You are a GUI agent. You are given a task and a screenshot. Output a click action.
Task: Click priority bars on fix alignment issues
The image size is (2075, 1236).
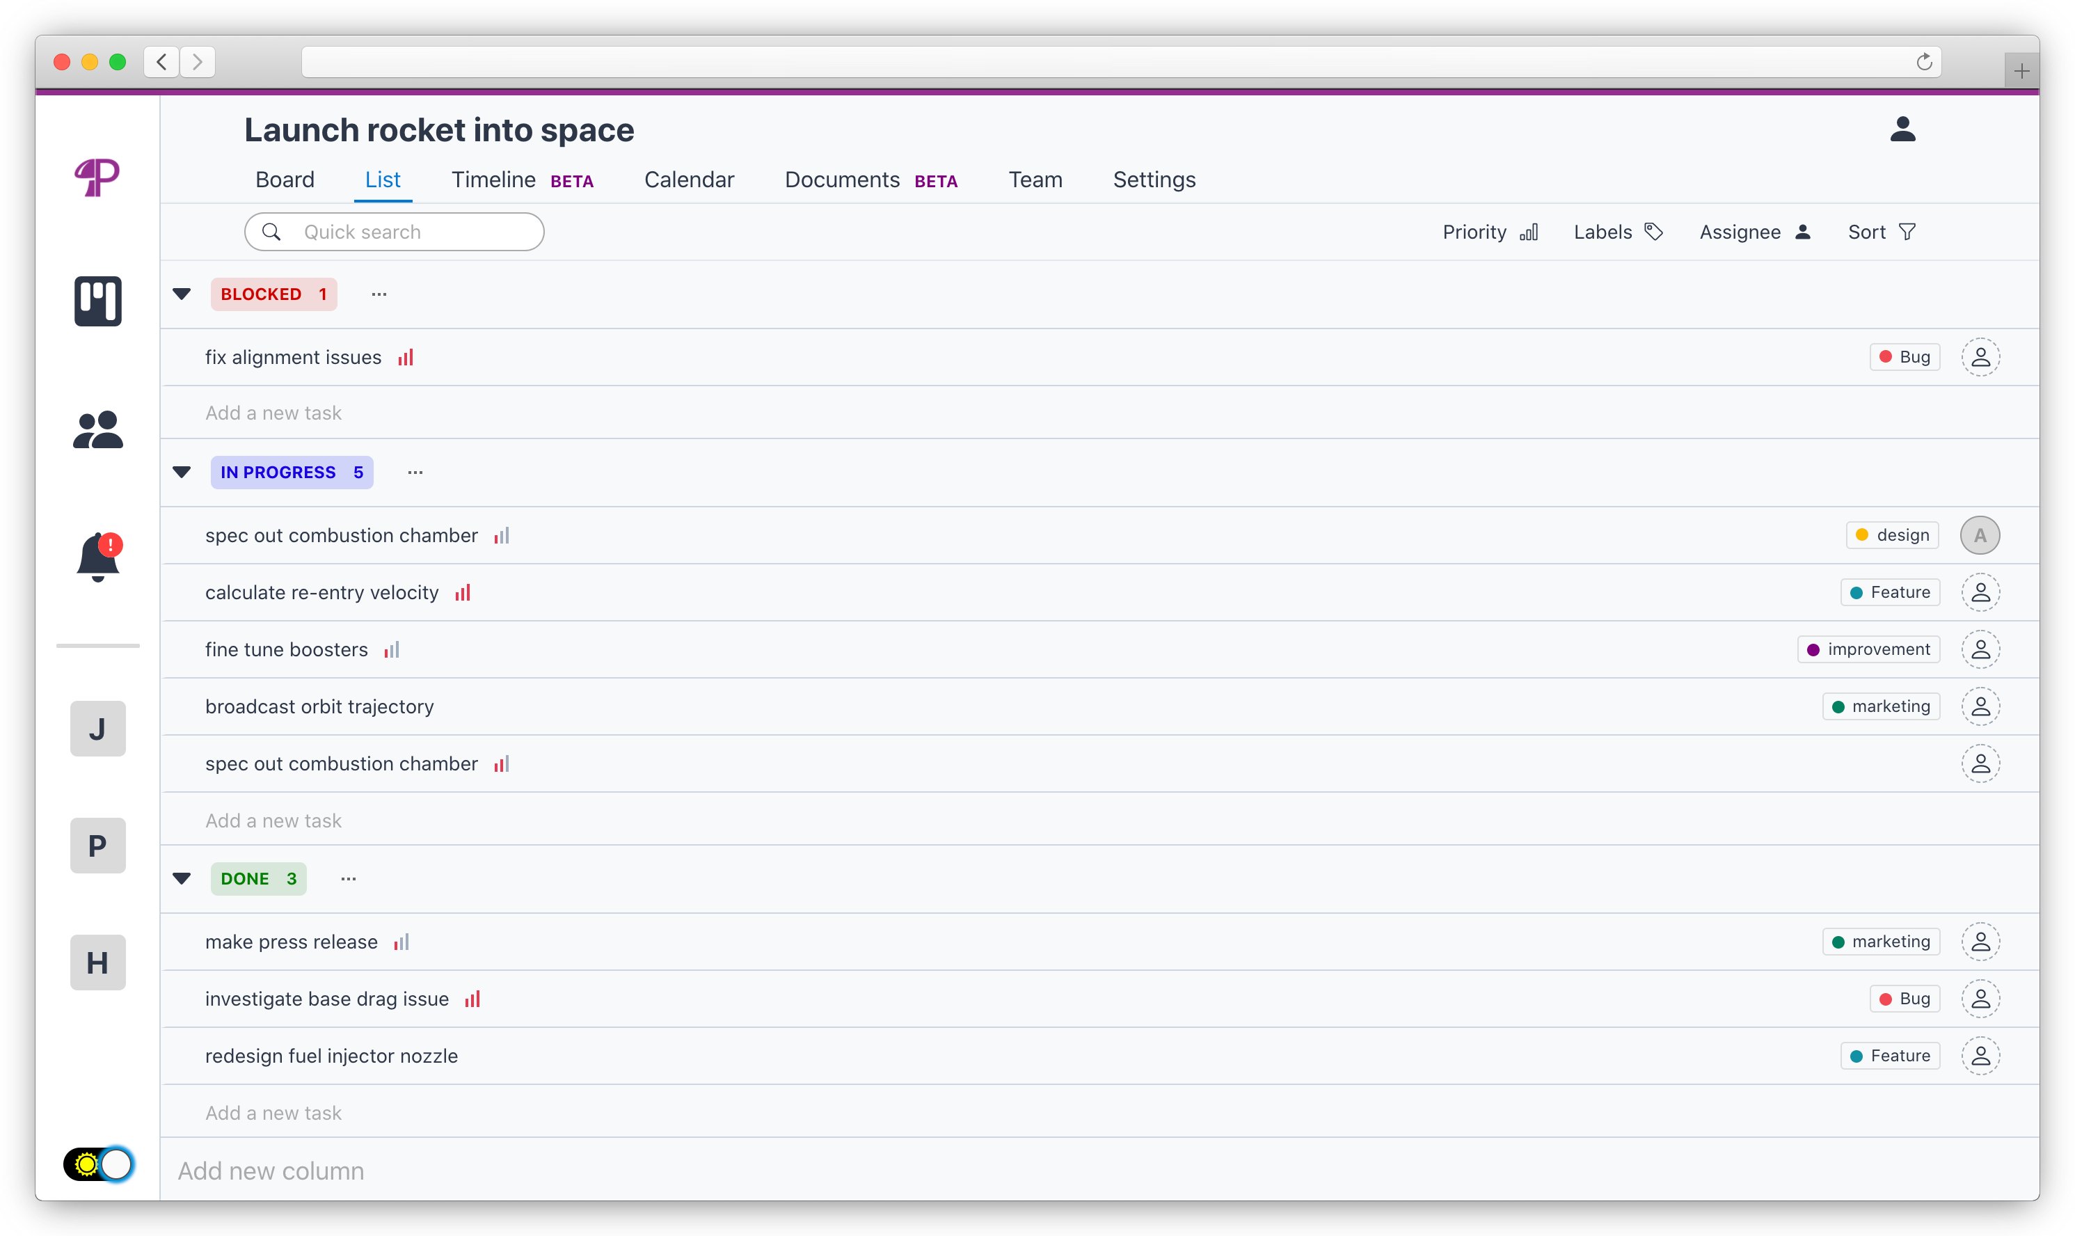coord(406,357)
